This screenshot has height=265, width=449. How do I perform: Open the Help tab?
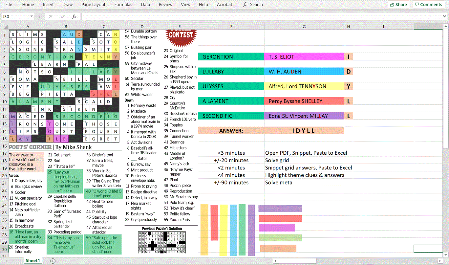[x=203, y=5]
